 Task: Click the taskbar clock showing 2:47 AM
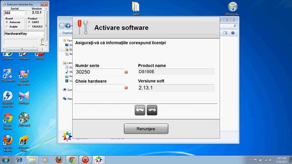pyautogui.click(x=282, y=160)
